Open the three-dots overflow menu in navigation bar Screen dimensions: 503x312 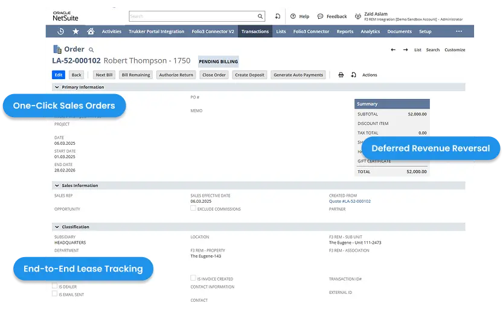[459, 31]
